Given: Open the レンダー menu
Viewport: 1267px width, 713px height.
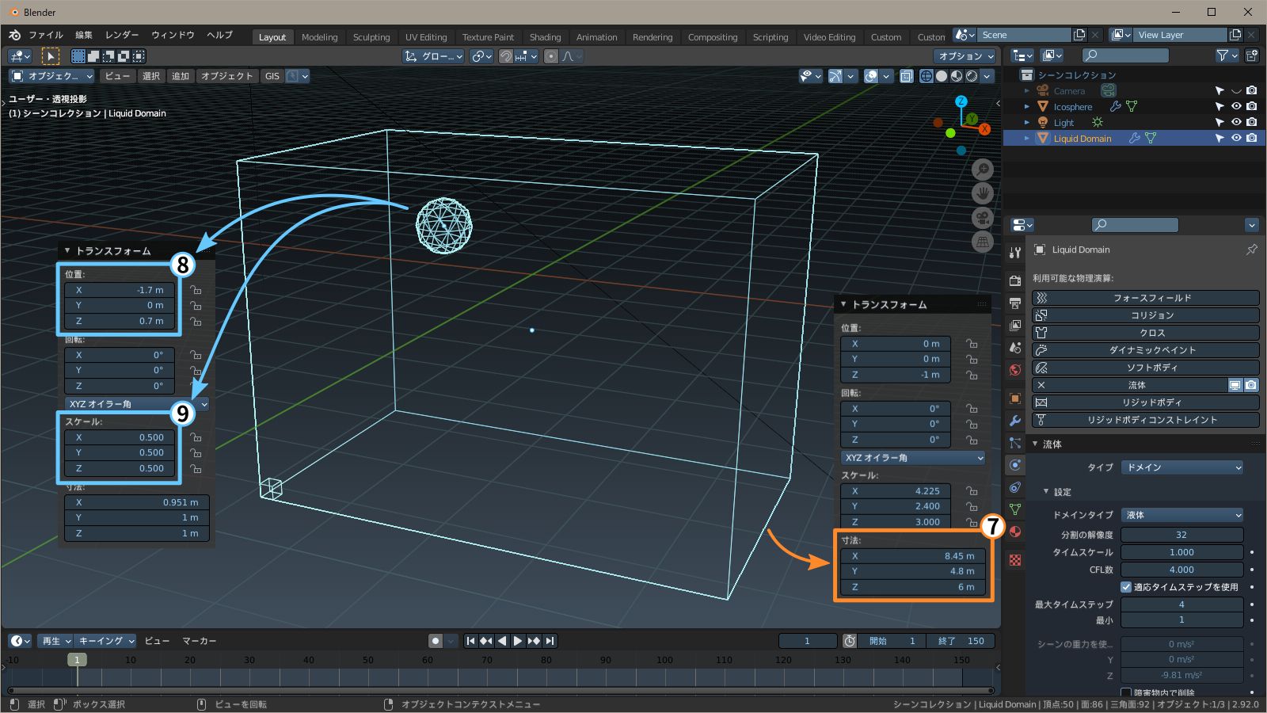Looking at the screenshot, I should click(x=122, y=35).
